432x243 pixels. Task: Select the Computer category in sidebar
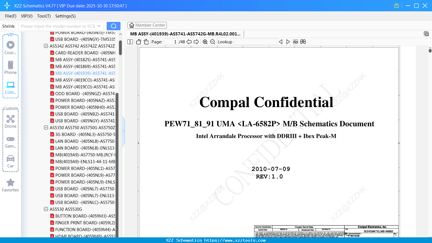point(10,88)
